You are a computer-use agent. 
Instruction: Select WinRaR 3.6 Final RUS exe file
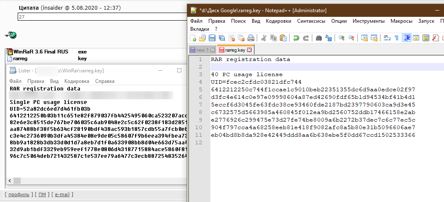[x=46, y=52]
